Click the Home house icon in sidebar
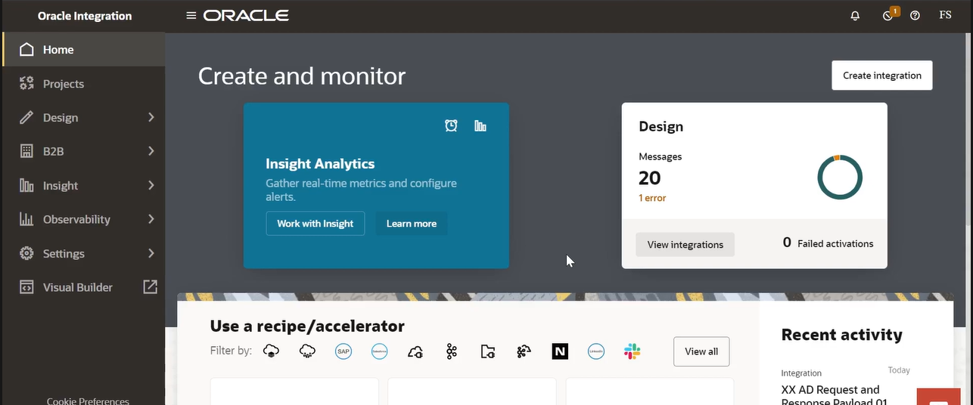This screenshot has width=973, height=405. coord(26,50)
